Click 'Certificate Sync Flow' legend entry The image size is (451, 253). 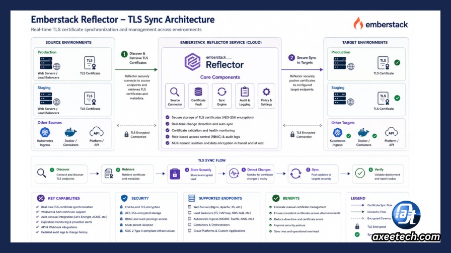[x=380, y=205]
